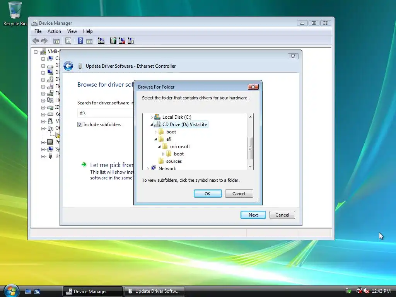
Task: Click the Let me pick from list link
Action: pyautogui.click(x=112, y=165)
